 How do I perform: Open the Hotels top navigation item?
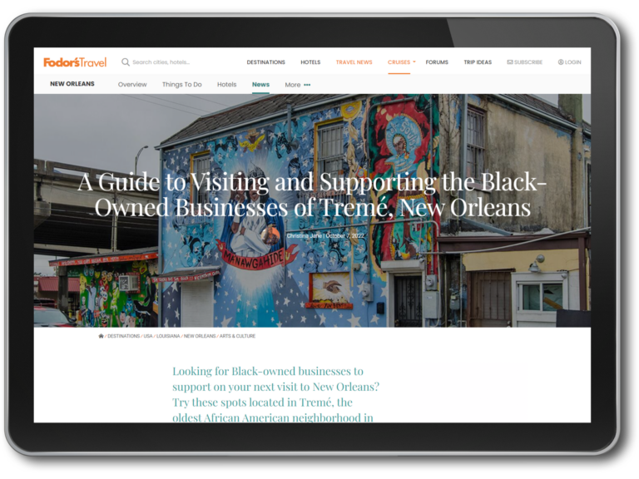click(310, 62)
